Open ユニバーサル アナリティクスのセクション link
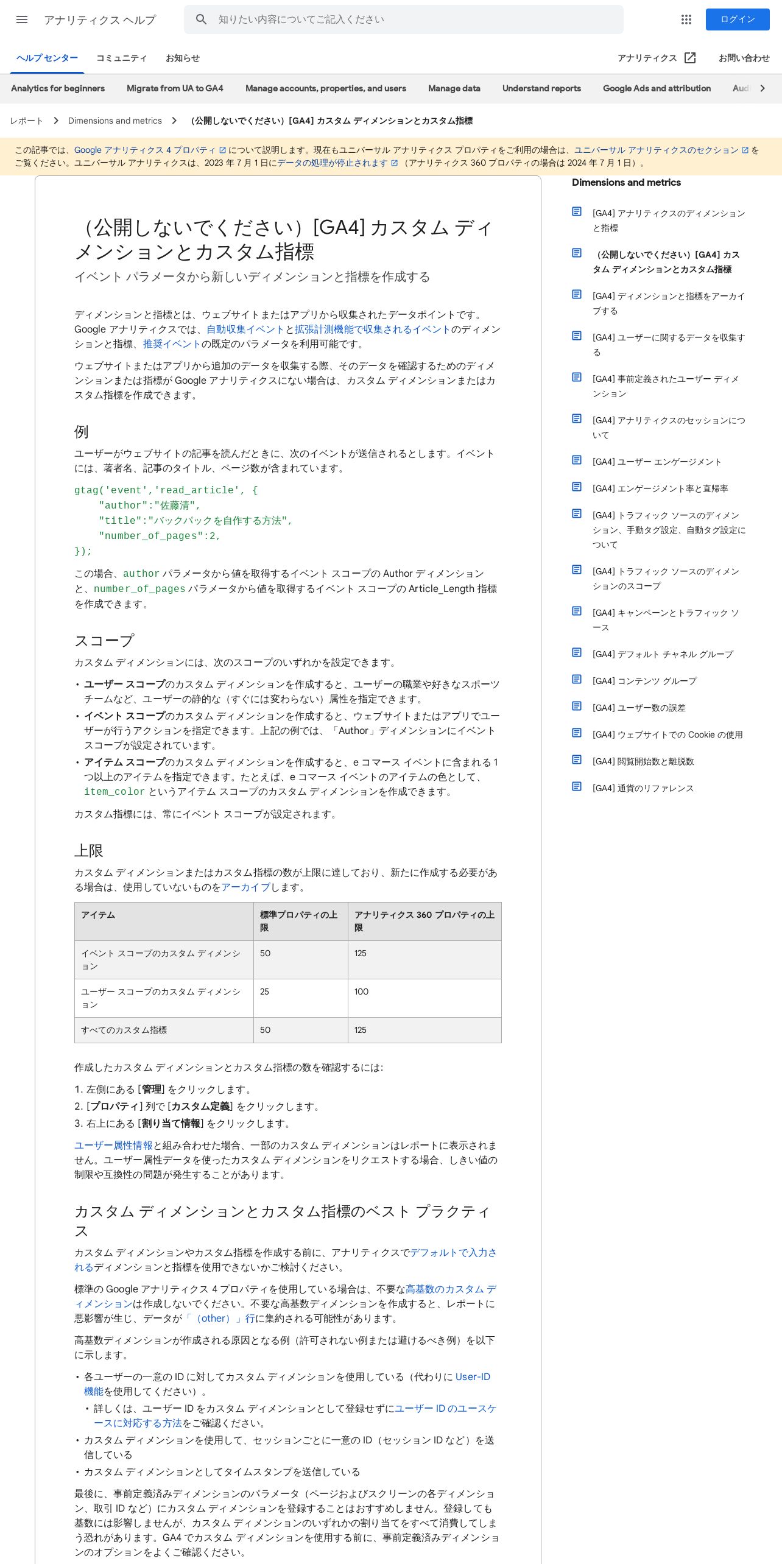 pyautogui.click(x=661, y=150)
